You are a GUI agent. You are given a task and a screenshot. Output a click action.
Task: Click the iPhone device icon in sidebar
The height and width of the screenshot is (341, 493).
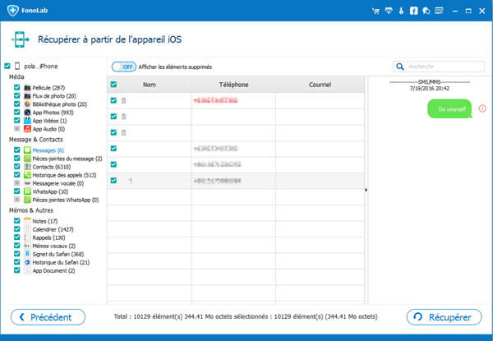point(17,66)
